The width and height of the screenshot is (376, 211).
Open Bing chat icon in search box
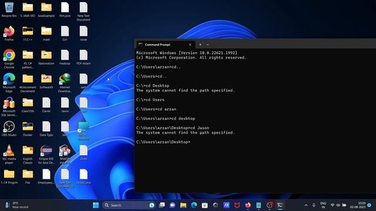152,205
